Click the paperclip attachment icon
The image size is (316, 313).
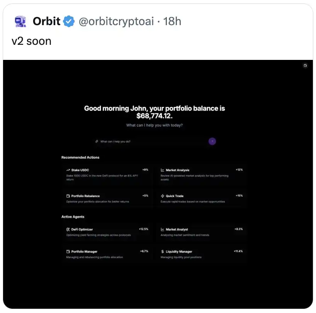97,141
